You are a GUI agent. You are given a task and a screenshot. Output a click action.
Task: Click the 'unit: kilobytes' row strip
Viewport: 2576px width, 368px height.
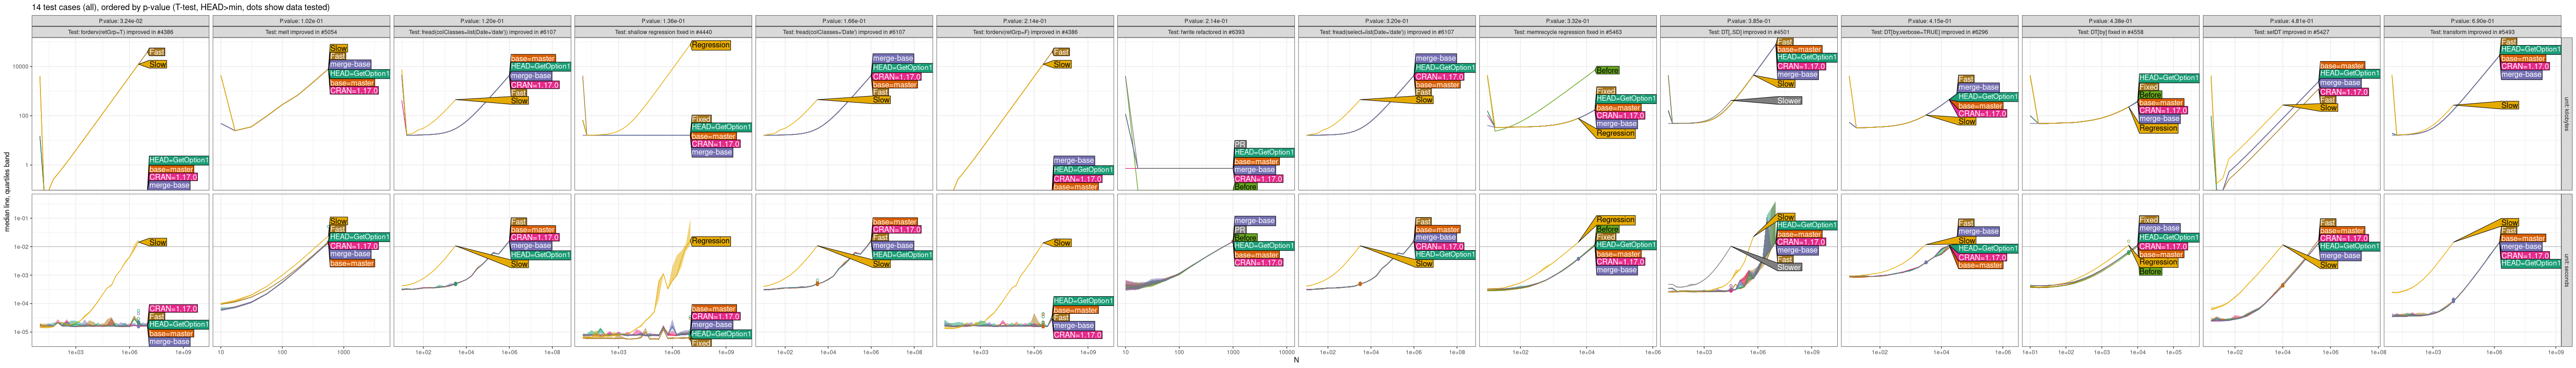2566,114
